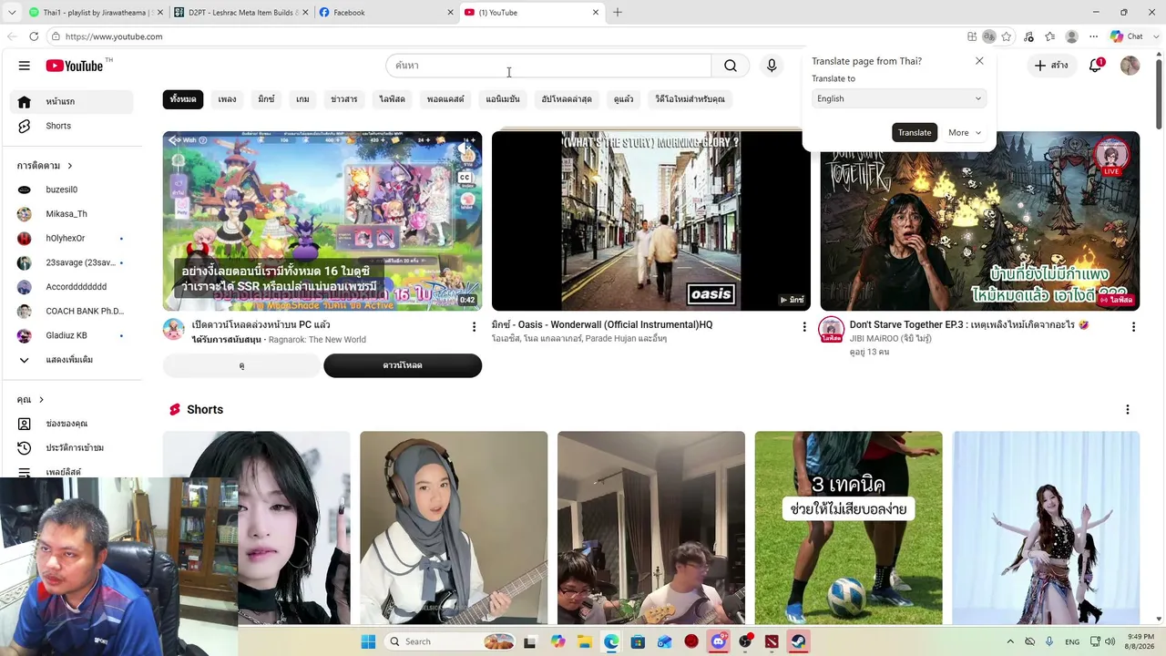Close the YouTube browser tab

point(596,12)
